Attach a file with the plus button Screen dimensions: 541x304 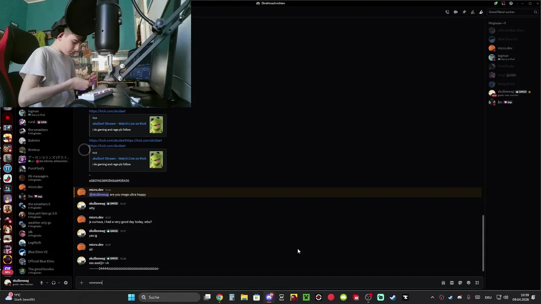[x=82, y=283]
